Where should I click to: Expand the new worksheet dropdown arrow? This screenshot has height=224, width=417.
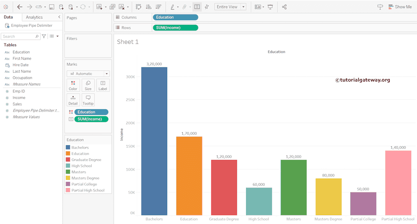105,7
